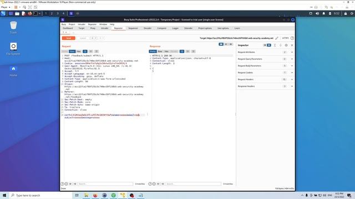The image size is (355, 199).
Task: Select Hex view in Request panel
Action: click(x=79, y=51)
